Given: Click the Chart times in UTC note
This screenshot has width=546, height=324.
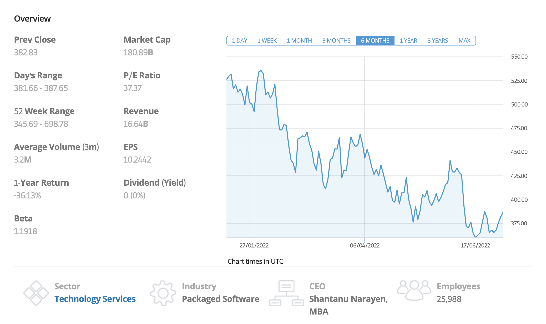Looking at the screenshot, I should (x=255, y=261).
